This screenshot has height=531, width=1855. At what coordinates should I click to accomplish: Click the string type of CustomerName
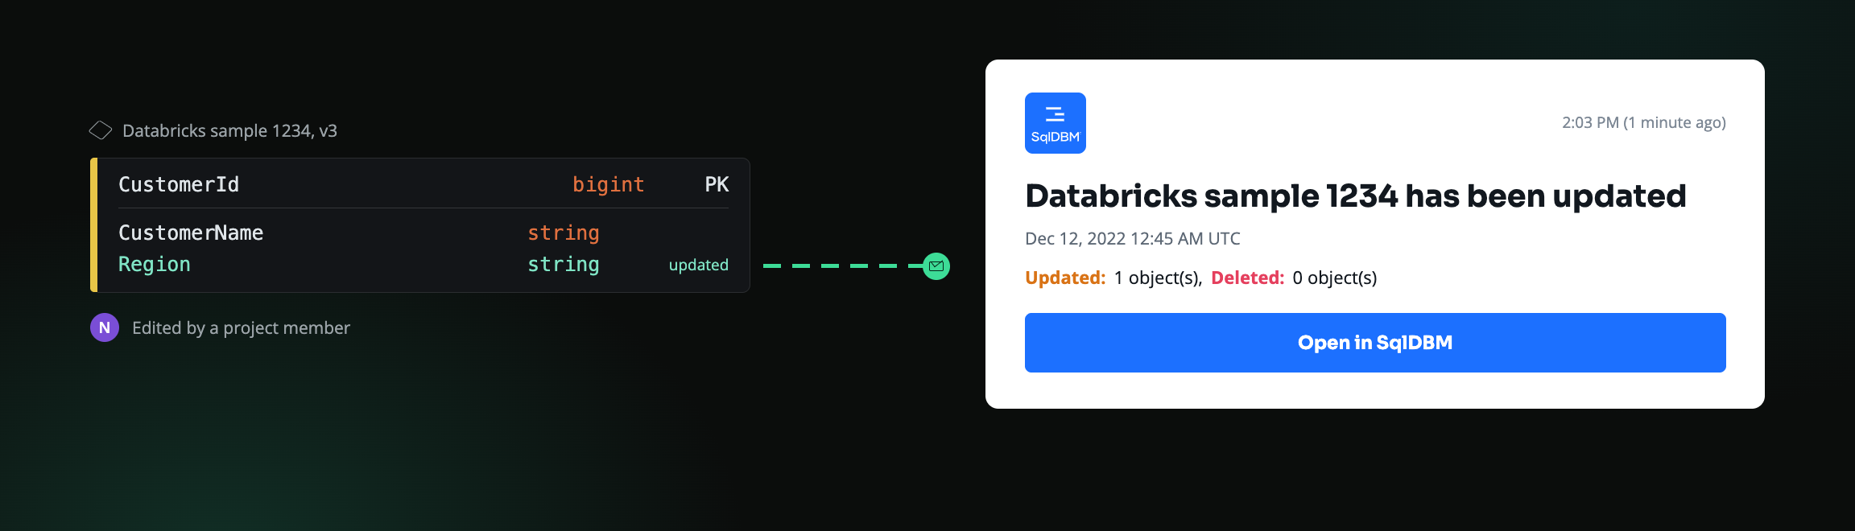(x=564, y=233)
